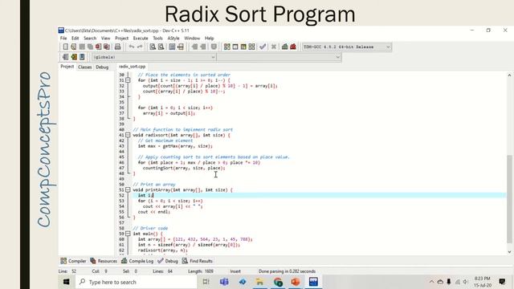The width and height of the screenshot is (514, 289).
Task: Click the editor scroll down arrow
Action: [509, 251]
